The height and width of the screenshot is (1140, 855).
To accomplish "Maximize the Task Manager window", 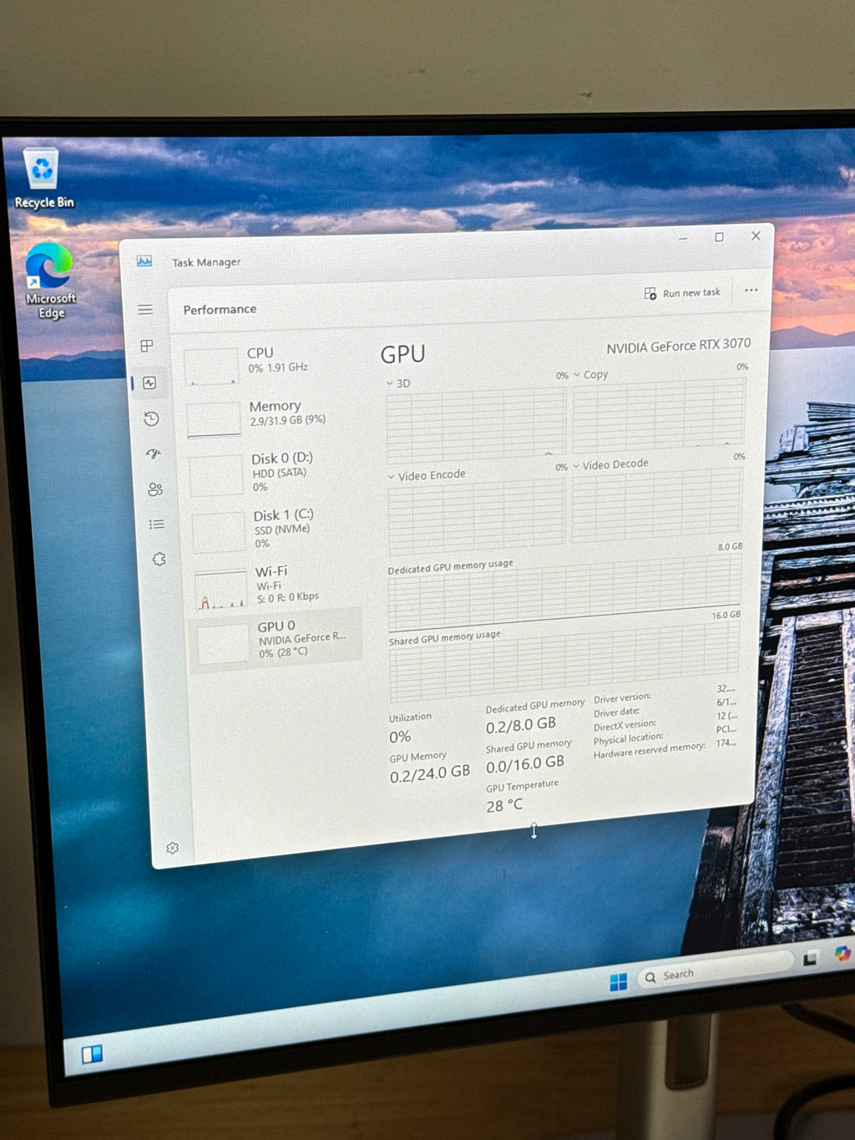I will pos(719,237).
